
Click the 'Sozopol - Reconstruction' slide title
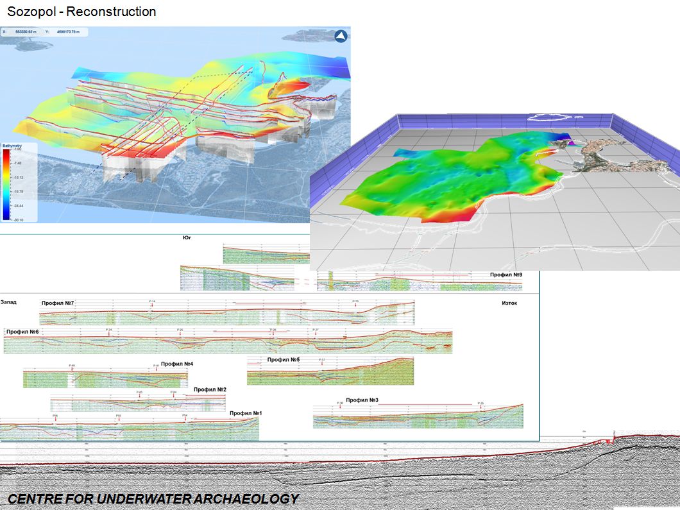pos(81,12)
